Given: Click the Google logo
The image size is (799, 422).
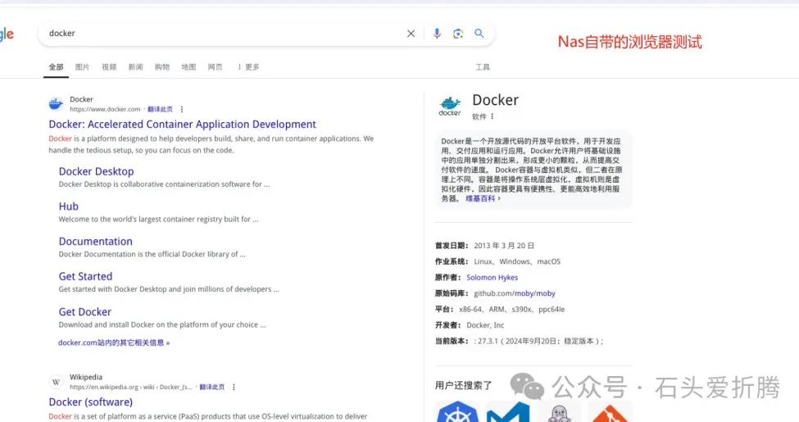Looking at the screenshot, I should point(7,34).
